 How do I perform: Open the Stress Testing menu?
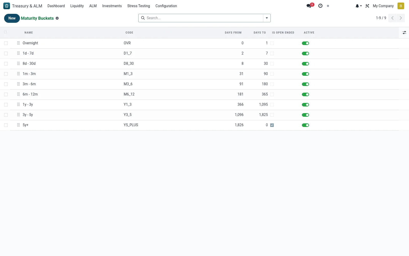[139, 6]
